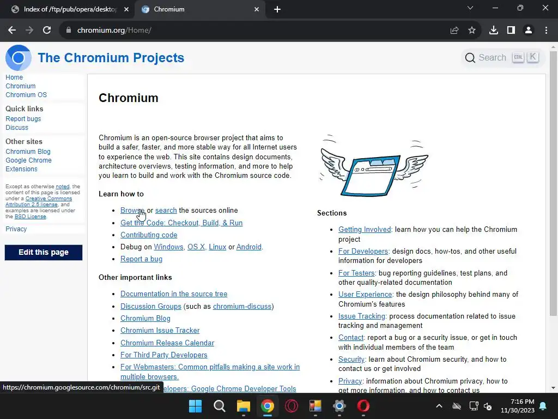The width and height of the screenshot is (558, 419).
Task: Open Chromium OS in the sidebar
Action: tap(26, 95)
